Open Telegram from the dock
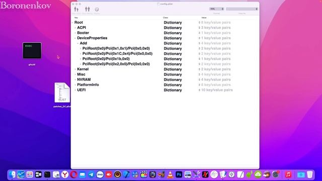This screenshot has width=322, height=181. pos(91,174)
